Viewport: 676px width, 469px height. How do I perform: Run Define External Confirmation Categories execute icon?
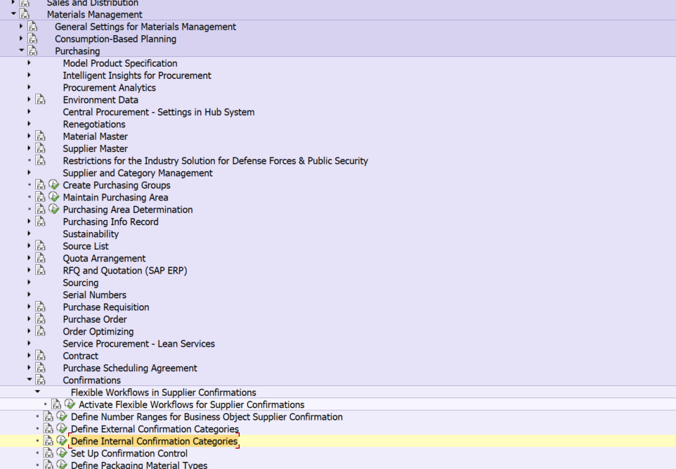pos(62,429)
